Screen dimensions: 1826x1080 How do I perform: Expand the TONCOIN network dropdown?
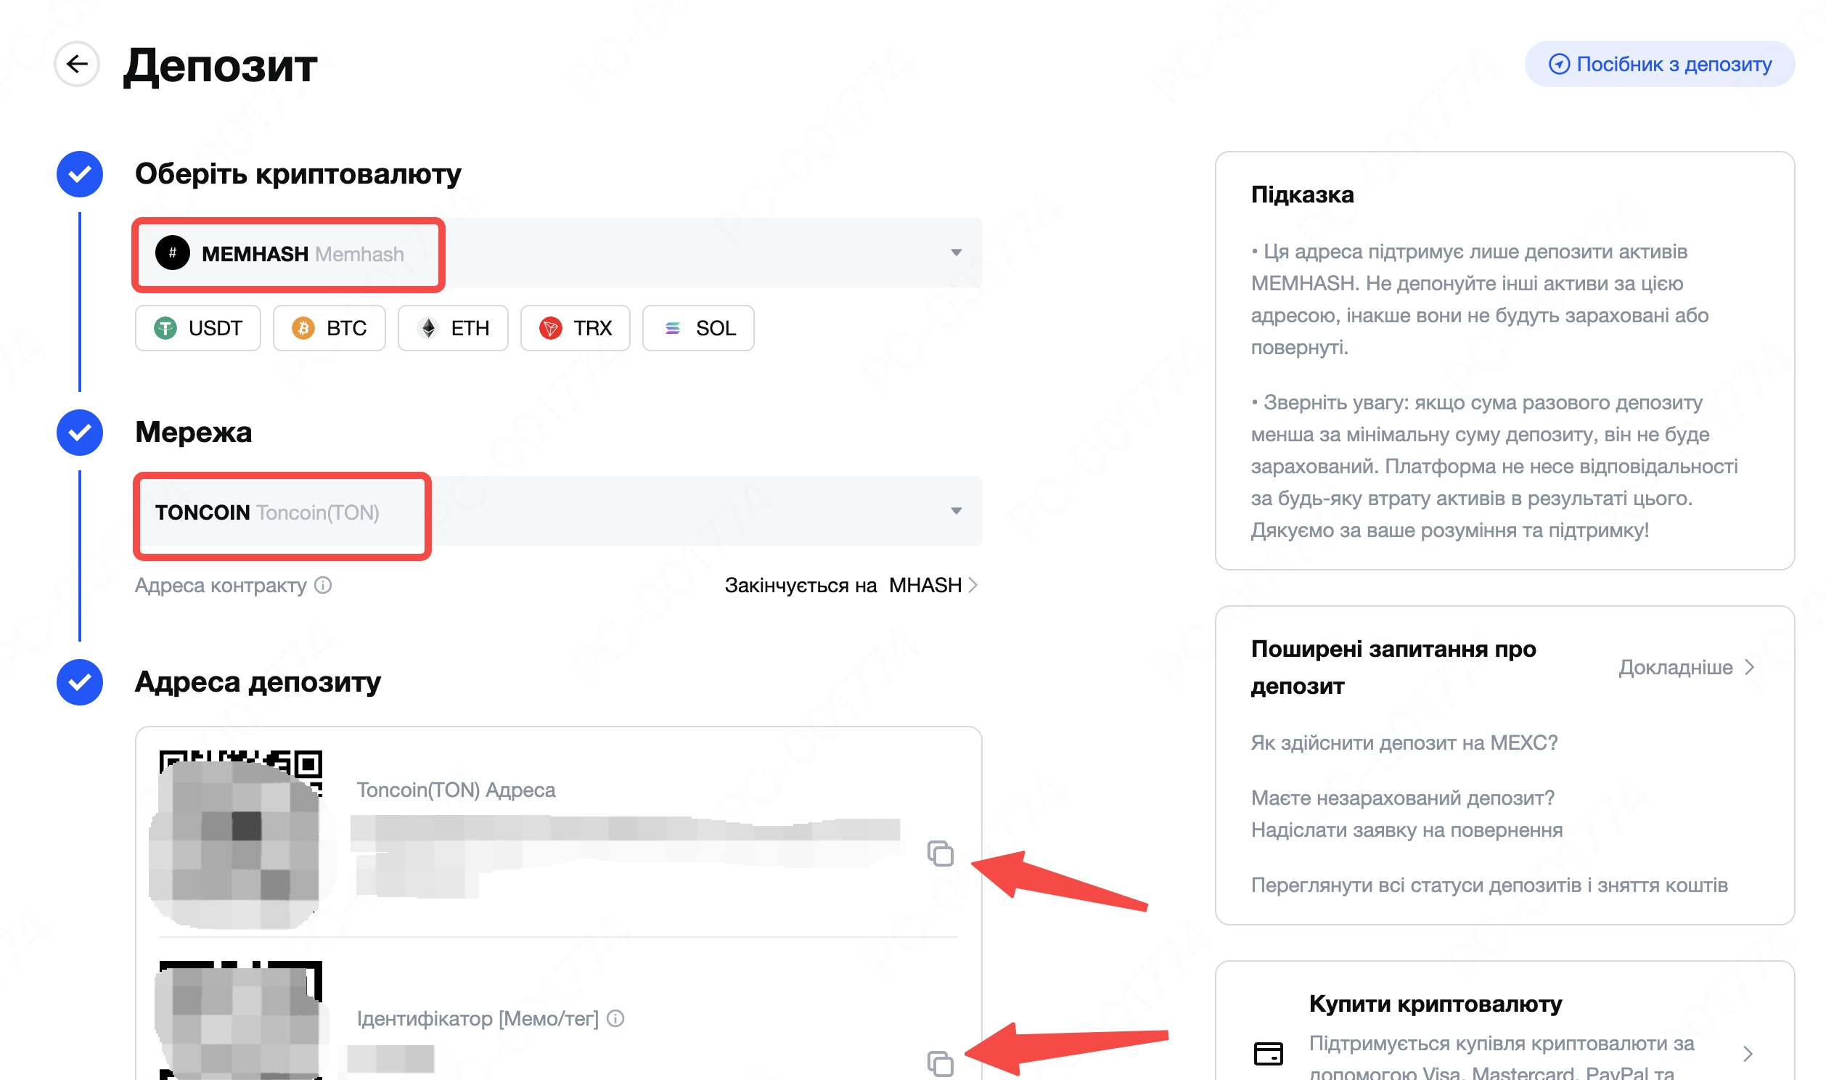pos(956,511)
